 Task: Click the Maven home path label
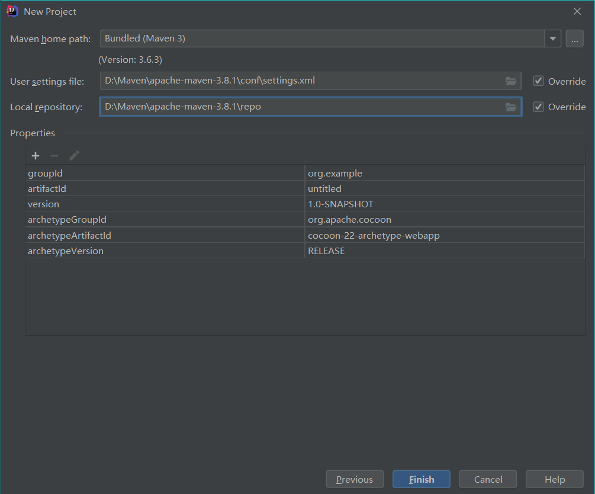[x=50, y=39]
